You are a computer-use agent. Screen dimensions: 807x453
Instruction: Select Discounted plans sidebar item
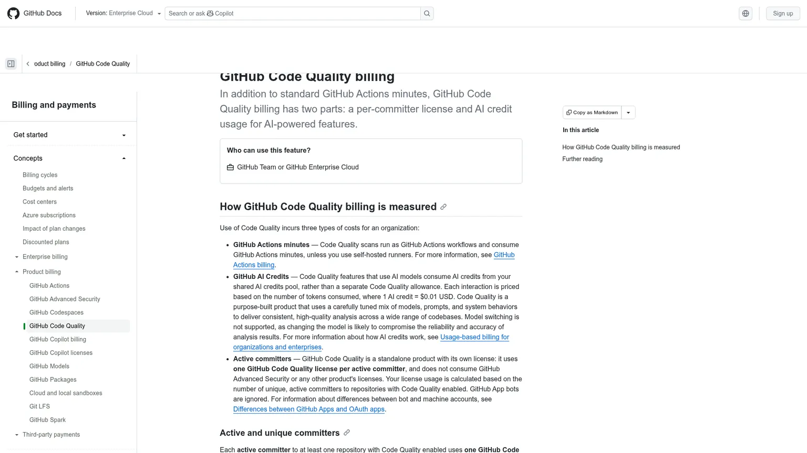[x=46, y=242]
